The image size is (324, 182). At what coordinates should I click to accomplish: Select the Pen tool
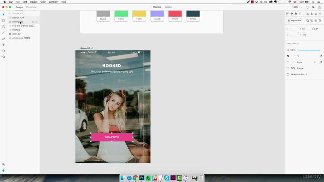[4, 39]
